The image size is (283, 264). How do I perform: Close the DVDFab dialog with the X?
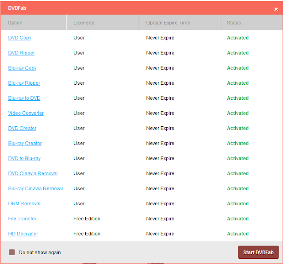tap(276, 9)
